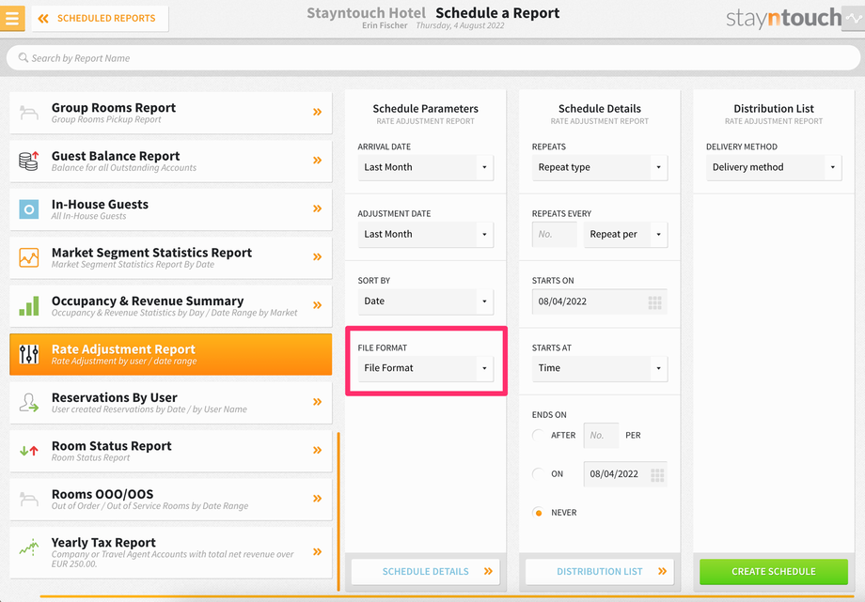Open Sort By dropdown
865x602 pixels.
pyautogui.click(x=425, y=301)
